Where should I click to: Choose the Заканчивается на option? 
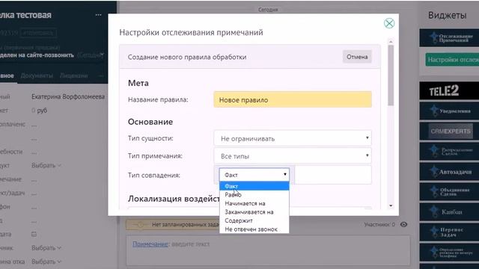(x=254, y=212)
